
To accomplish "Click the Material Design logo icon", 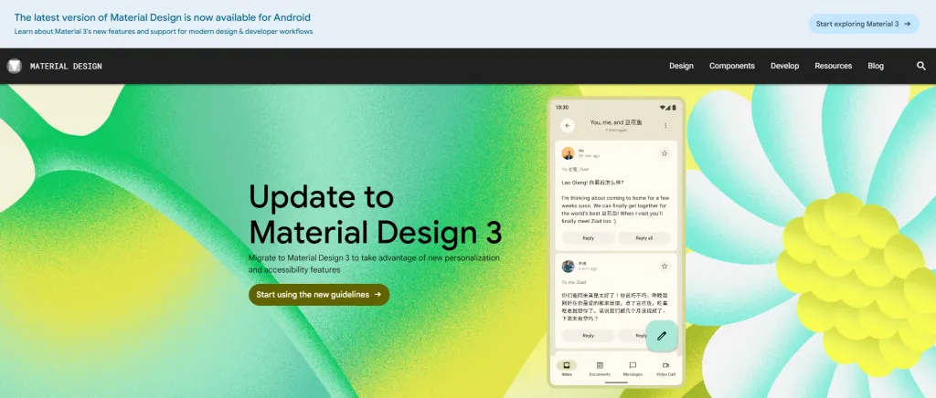I will [15, 66].
